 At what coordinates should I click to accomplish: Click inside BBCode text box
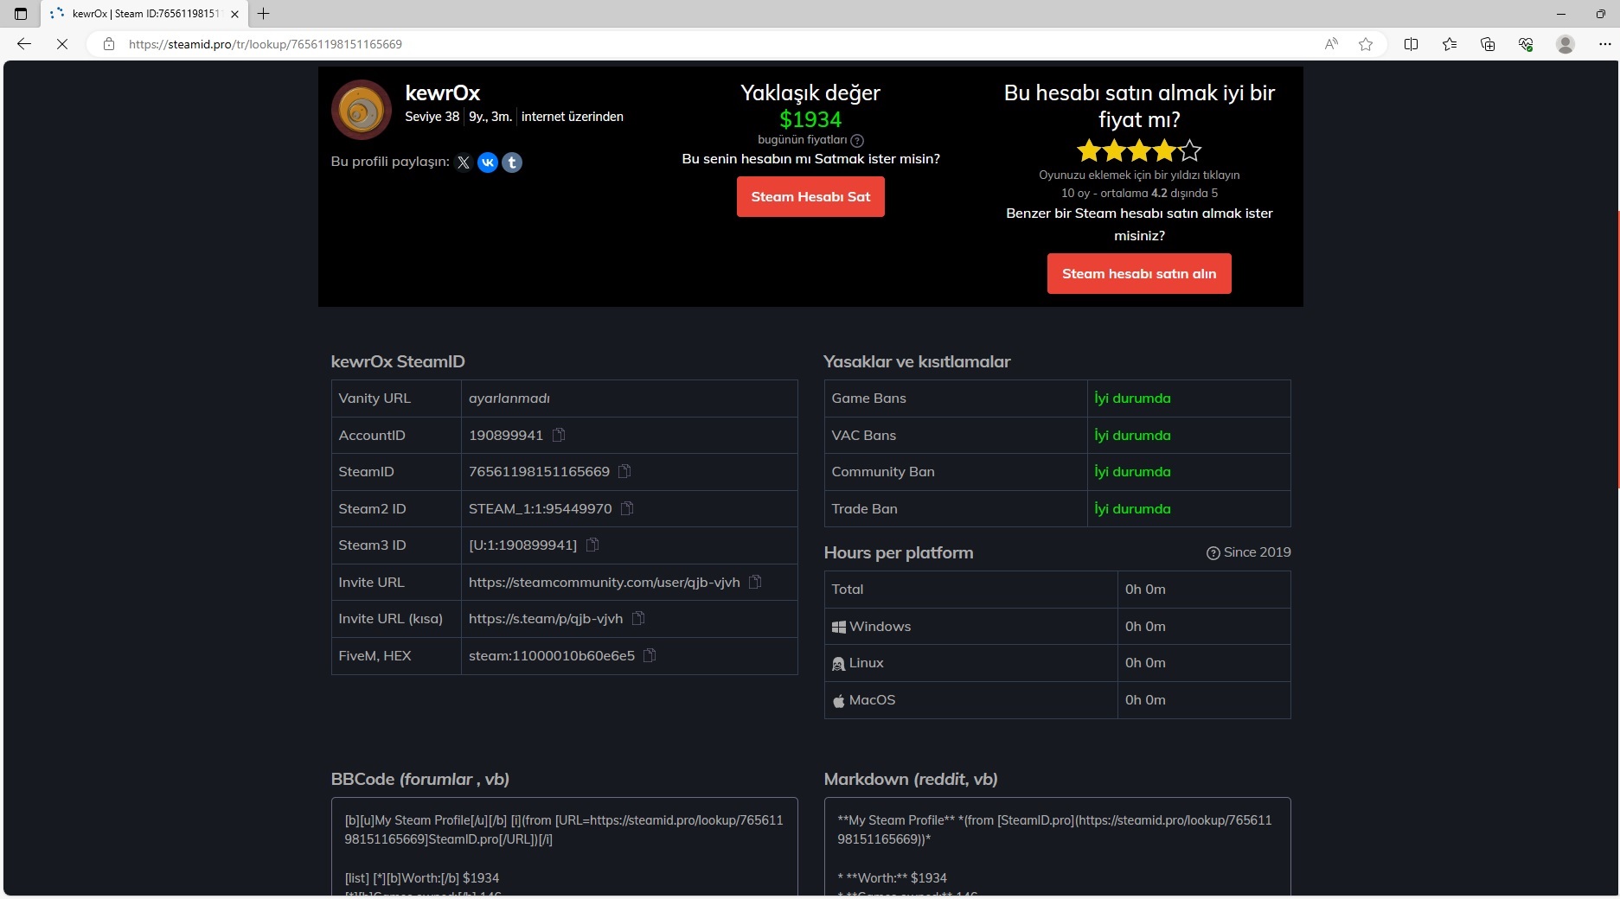click(x=564, y=847)
